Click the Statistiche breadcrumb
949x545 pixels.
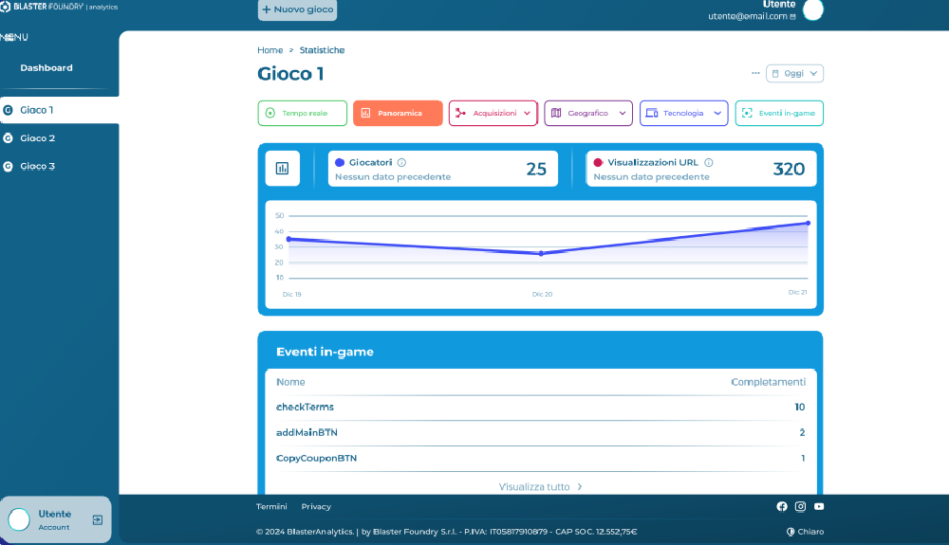322,50
